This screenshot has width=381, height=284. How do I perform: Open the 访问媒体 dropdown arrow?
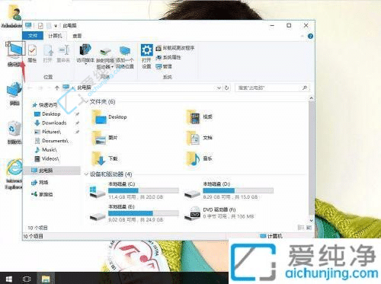[x=85, y=64]
